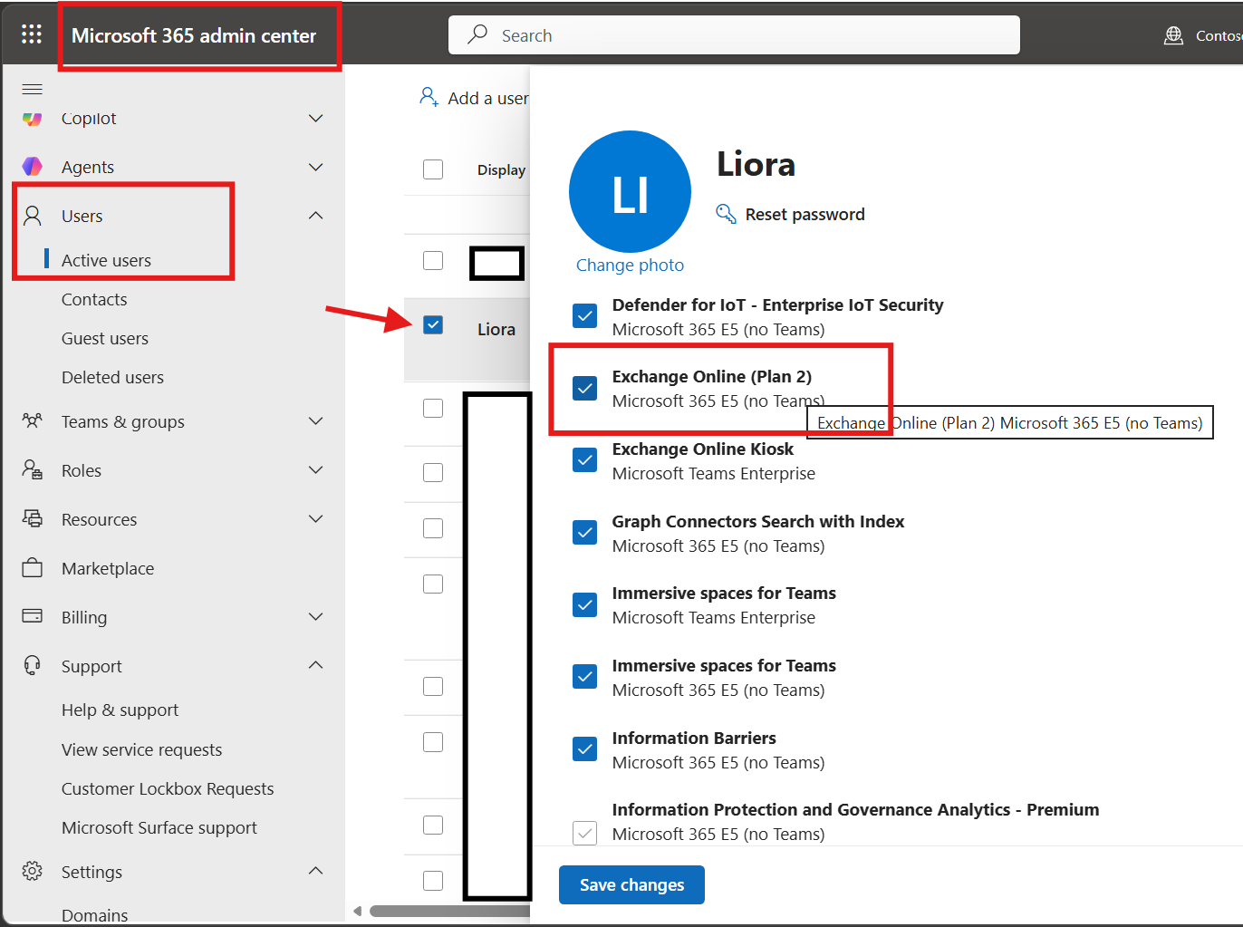Open Guest users in sidebar
Viewport: 1243px width, 927px height.
pos(105,338)
